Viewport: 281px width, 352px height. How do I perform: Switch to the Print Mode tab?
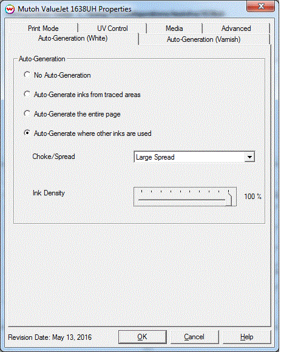click(x=43, y=29)
